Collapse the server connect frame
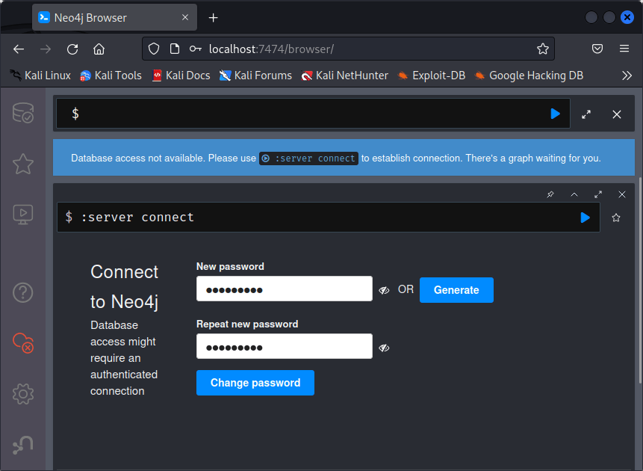The height and width of the screenshot is (471, 643). coord(574,194)
